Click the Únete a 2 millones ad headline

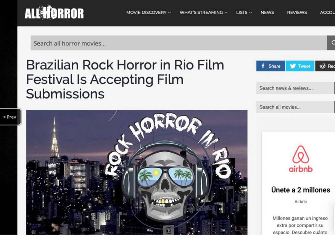click(x=301, y=190)
